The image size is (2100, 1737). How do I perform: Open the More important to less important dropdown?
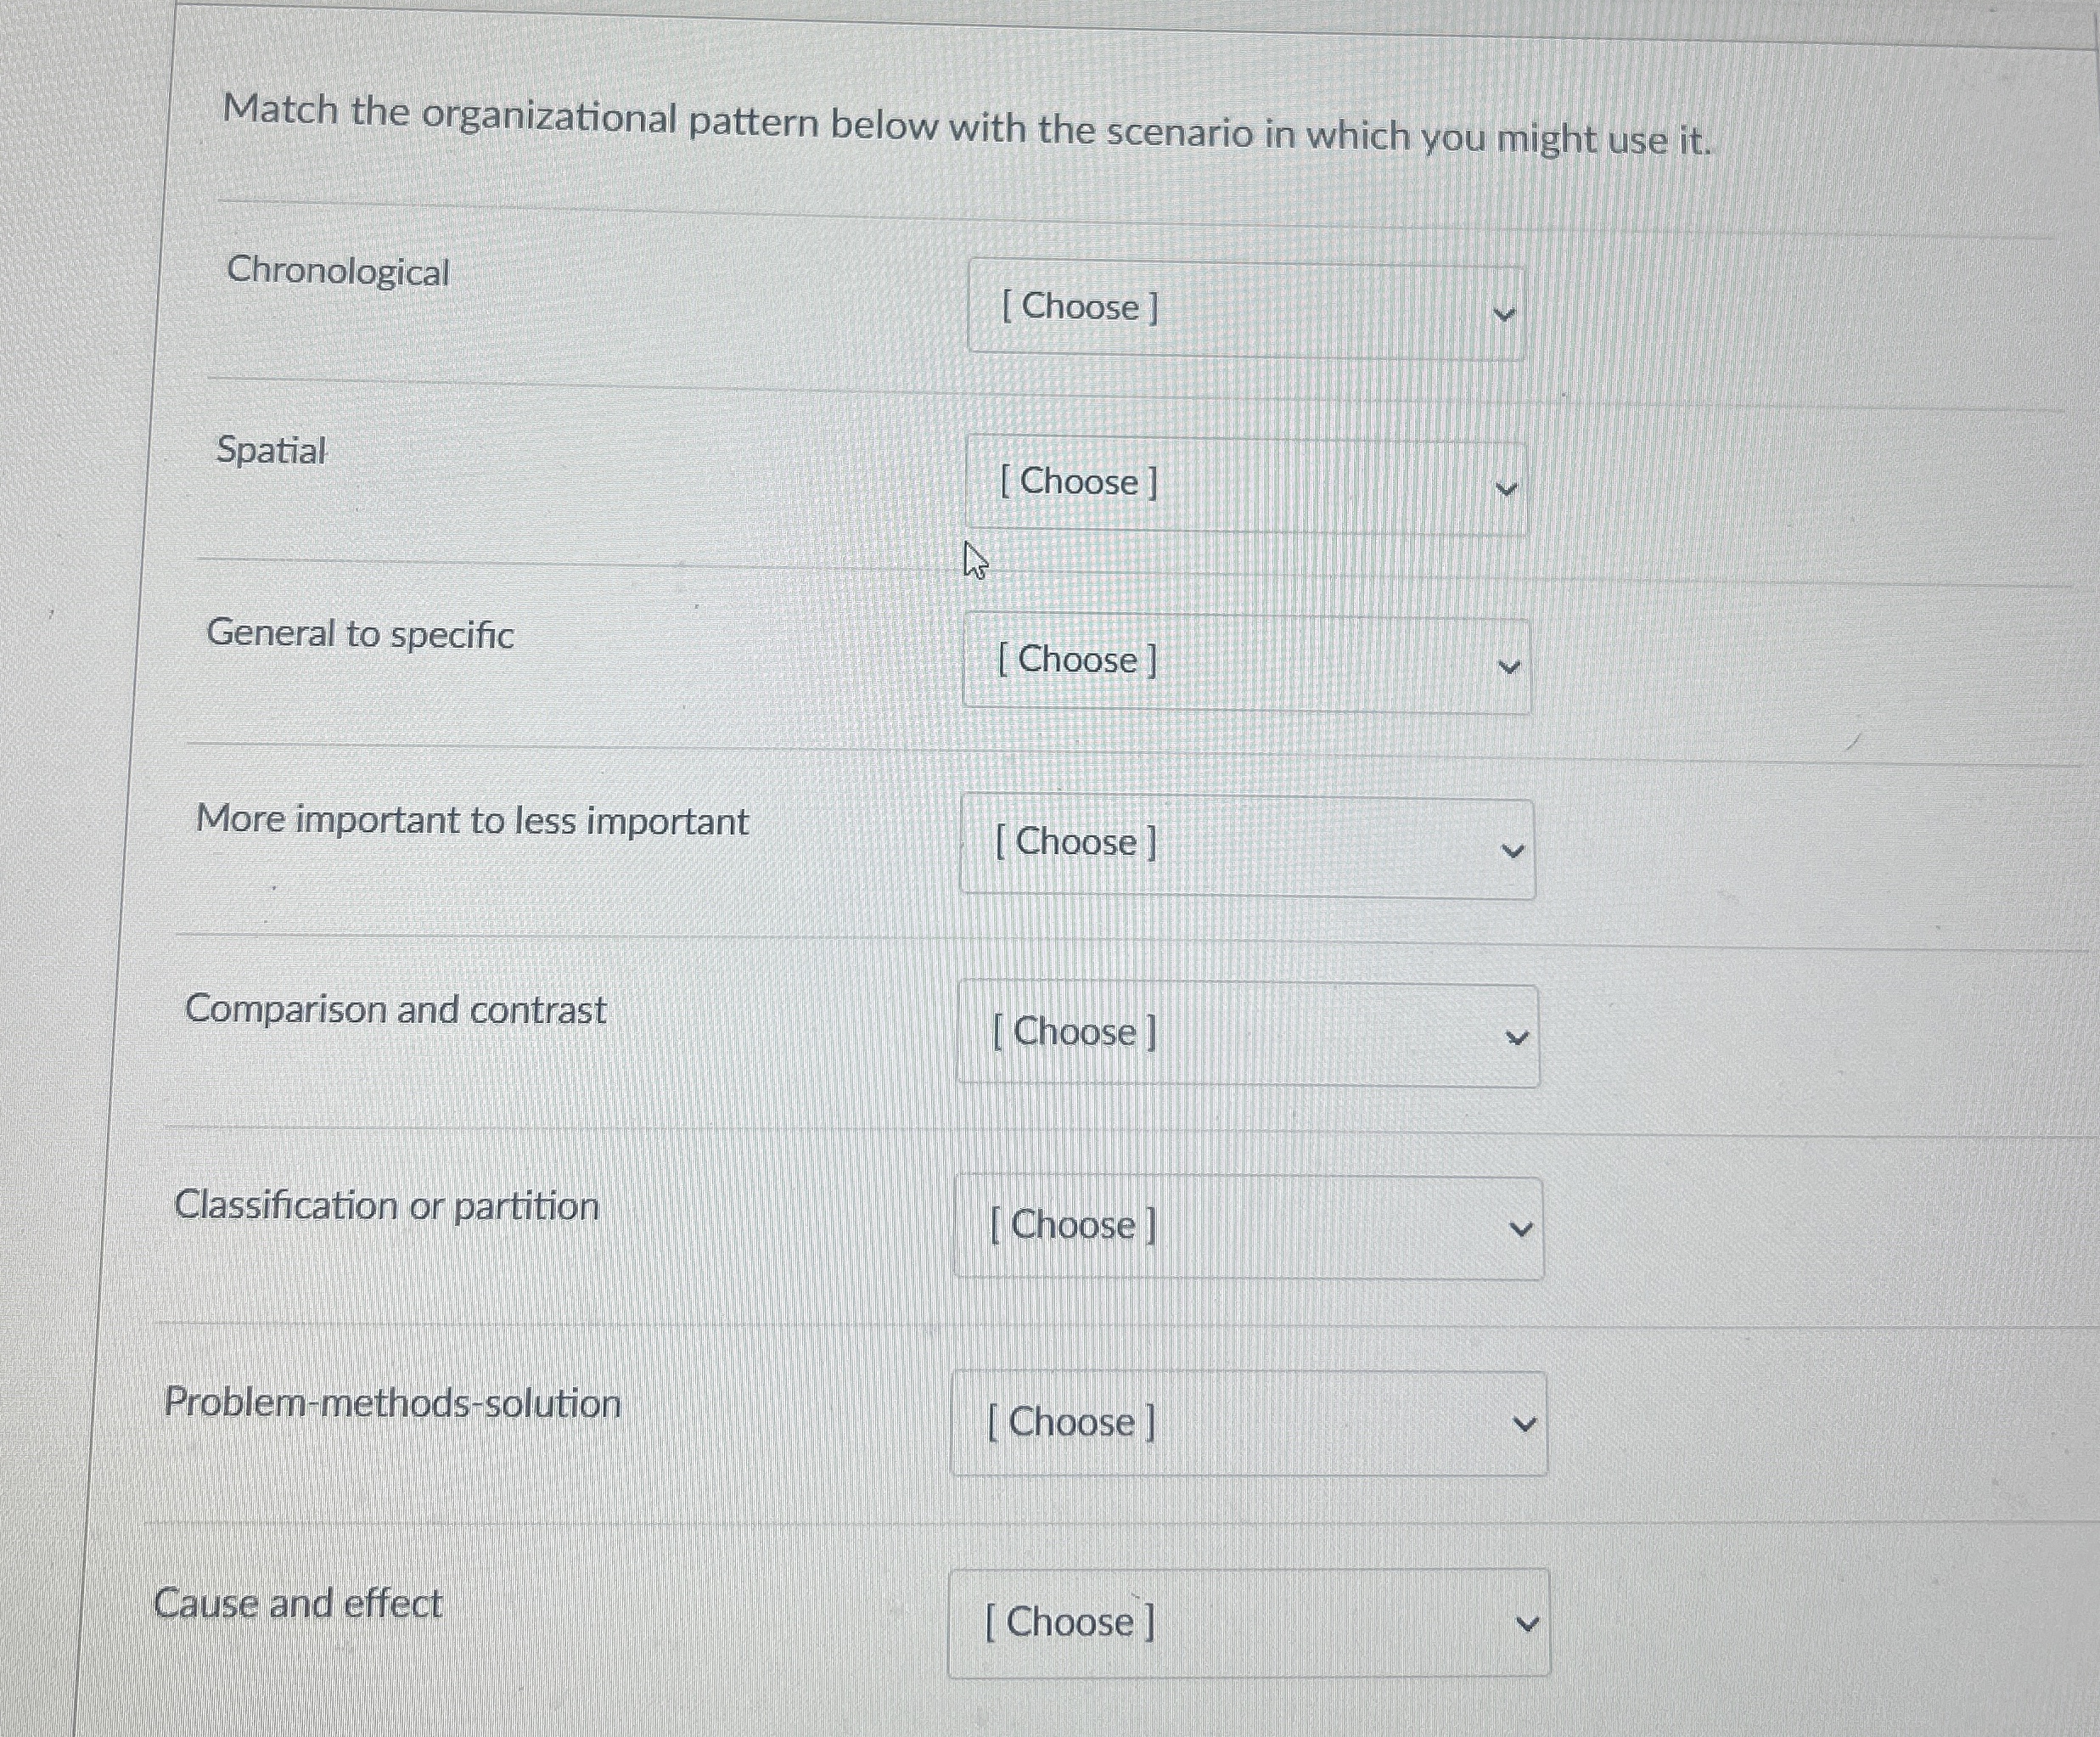click(1245, 845)
